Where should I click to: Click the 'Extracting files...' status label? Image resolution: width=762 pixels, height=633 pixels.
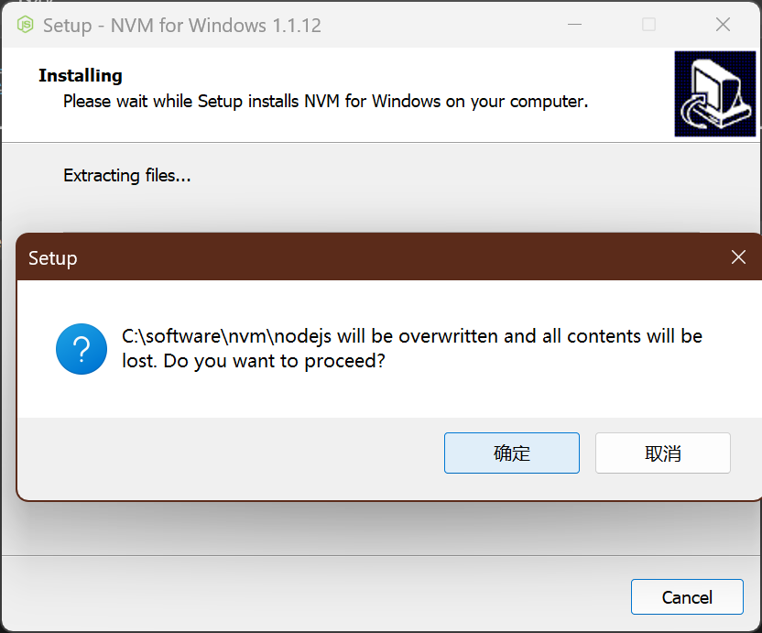point(127,175)
